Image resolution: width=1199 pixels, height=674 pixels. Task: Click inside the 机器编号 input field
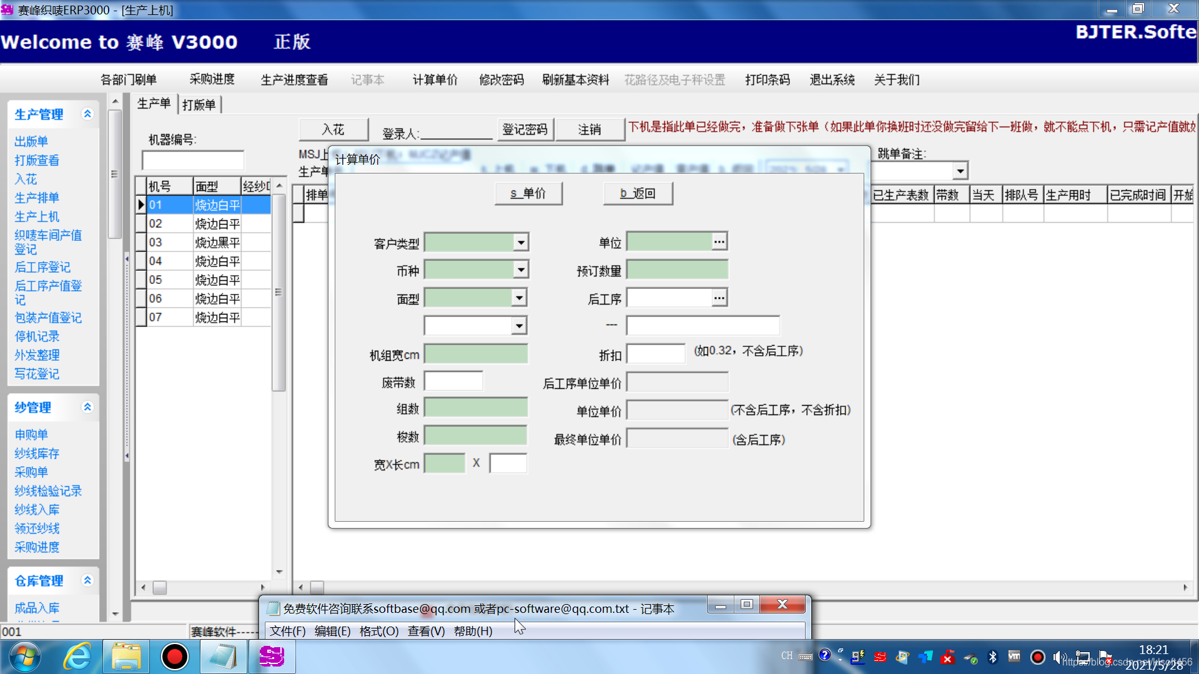(194, 160)
